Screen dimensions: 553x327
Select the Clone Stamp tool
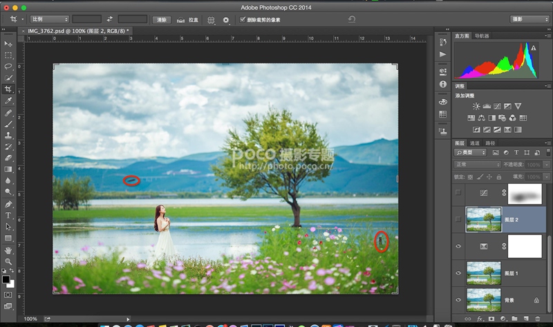coord(8,136)
